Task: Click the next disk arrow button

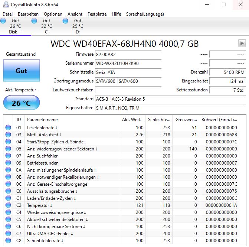Action: [242, 43]
